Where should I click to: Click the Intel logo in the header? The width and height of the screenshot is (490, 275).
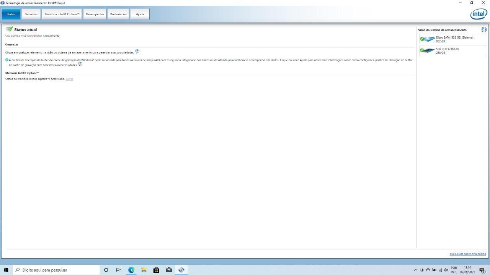click(479, 14)
